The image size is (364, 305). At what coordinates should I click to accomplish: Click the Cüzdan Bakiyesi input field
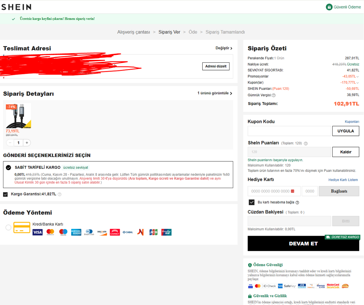coord(289,221)
